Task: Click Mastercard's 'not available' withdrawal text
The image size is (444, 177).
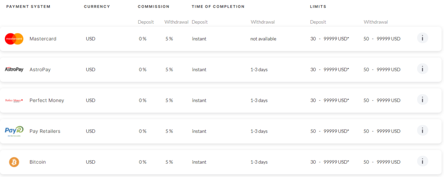Action: pos(263,39)
